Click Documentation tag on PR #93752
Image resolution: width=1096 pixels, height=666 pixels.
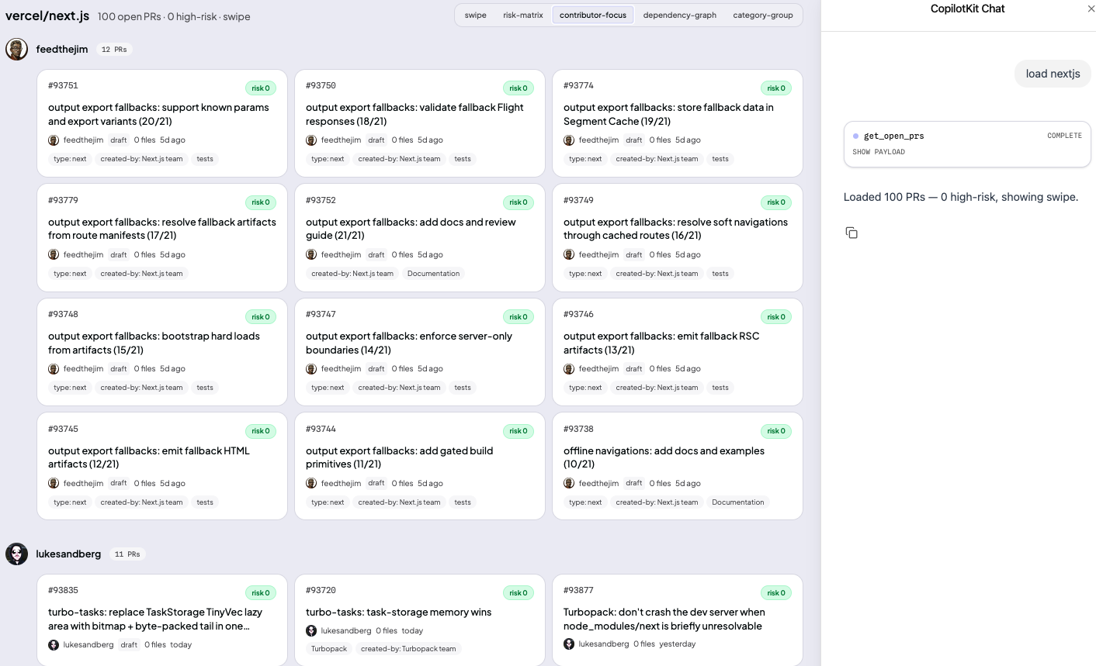(433, 274)
